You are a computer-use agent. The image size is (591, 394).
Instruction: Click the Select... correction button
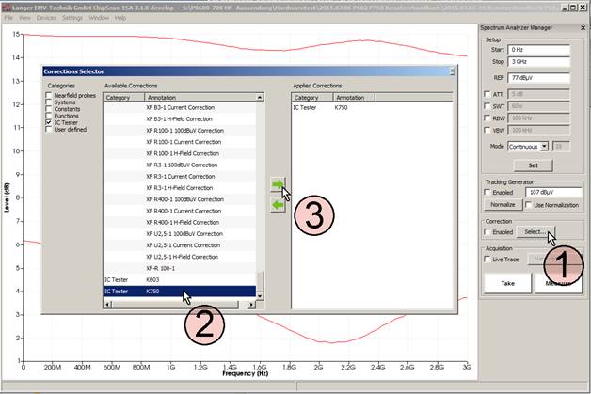[533, 231]
